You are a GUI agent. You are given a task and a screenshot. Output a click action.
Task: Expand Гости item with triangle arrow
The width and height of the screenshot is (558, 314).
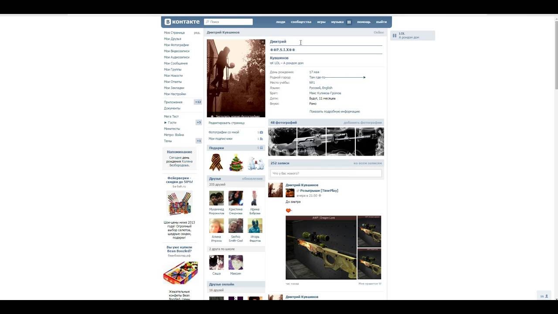[x=165, y=123]
